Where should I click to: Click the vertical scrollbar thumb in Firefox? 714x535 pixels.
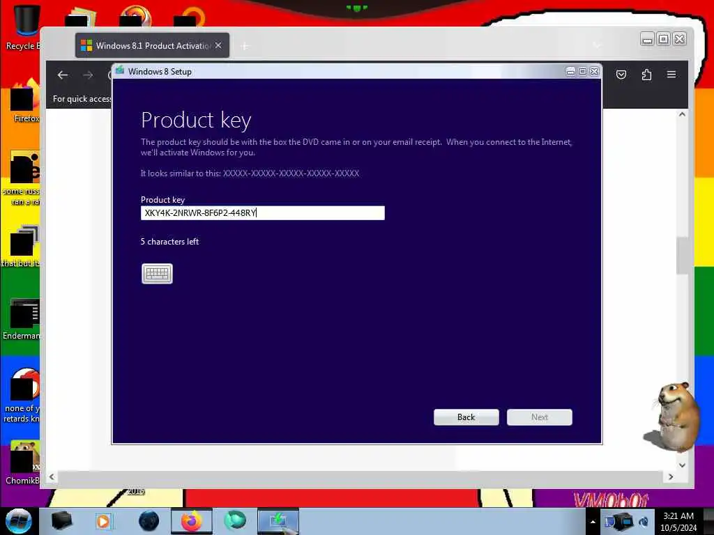coord(682,256)
